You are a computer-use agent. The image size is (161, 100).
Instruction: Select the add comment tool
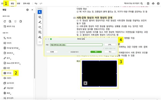tap(40, 17)
